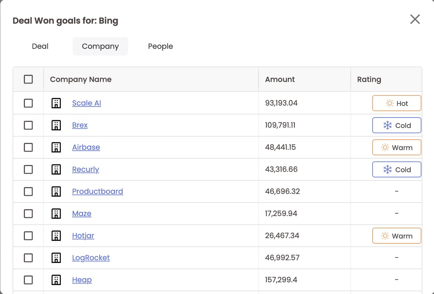434x294 pixels.
Task: Click the building icon beside Recurly
Action: 56,169
